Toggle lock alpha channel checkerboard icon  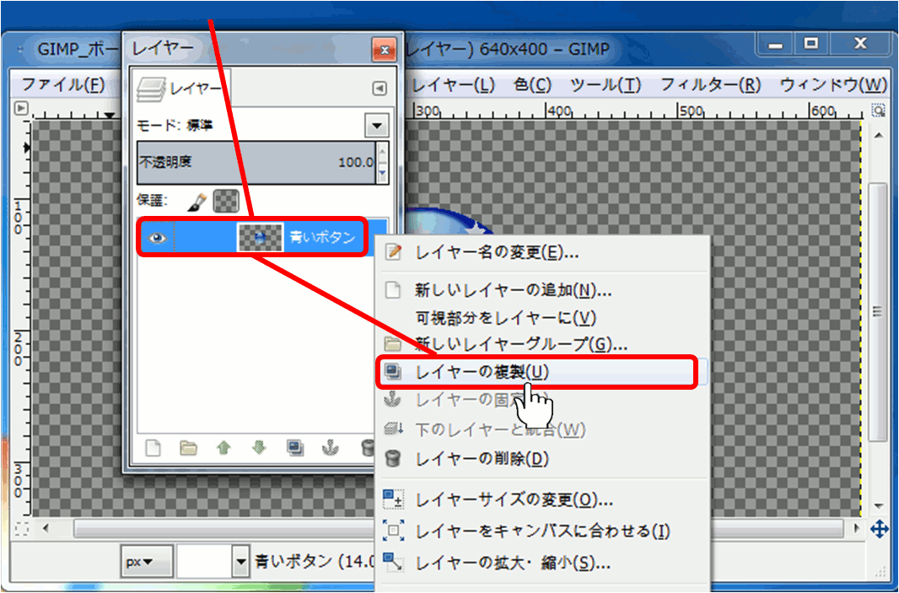coord(226,201)
